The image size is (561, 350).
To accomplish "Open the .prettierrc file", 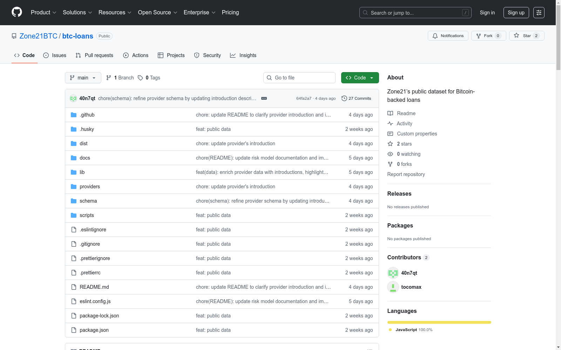I will click(90, 273).
